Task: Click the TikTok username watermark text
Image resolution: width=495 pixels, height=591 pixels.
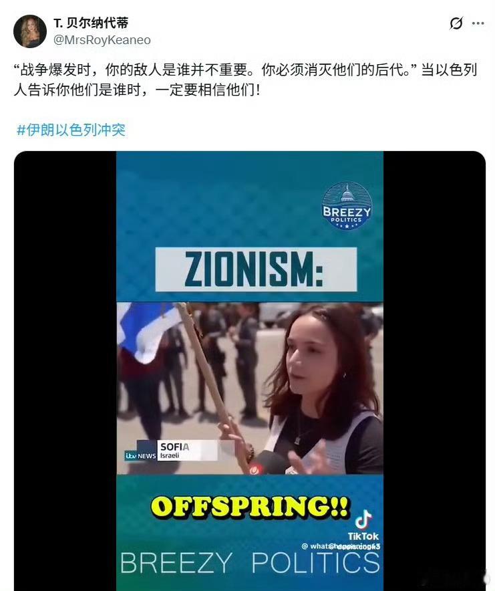Action: click(341, 546)
